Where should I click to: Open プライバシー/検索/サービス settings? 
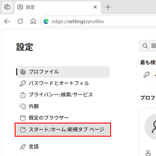click(x=63, y=95)
